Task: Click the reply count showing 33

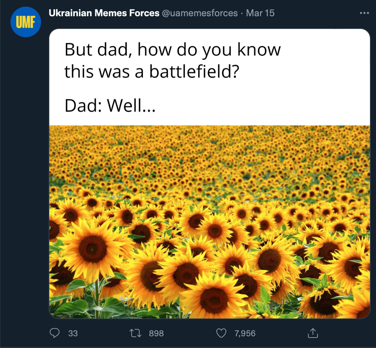Action: coord(73,333)
